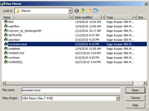Click the Back navigation arrow icon
The width and height of the screenshot is (149, 111).
click(77, 11)
